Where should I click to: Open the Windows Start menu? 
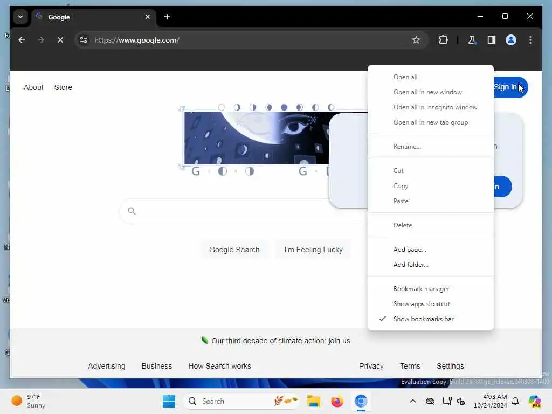[169, 401]
